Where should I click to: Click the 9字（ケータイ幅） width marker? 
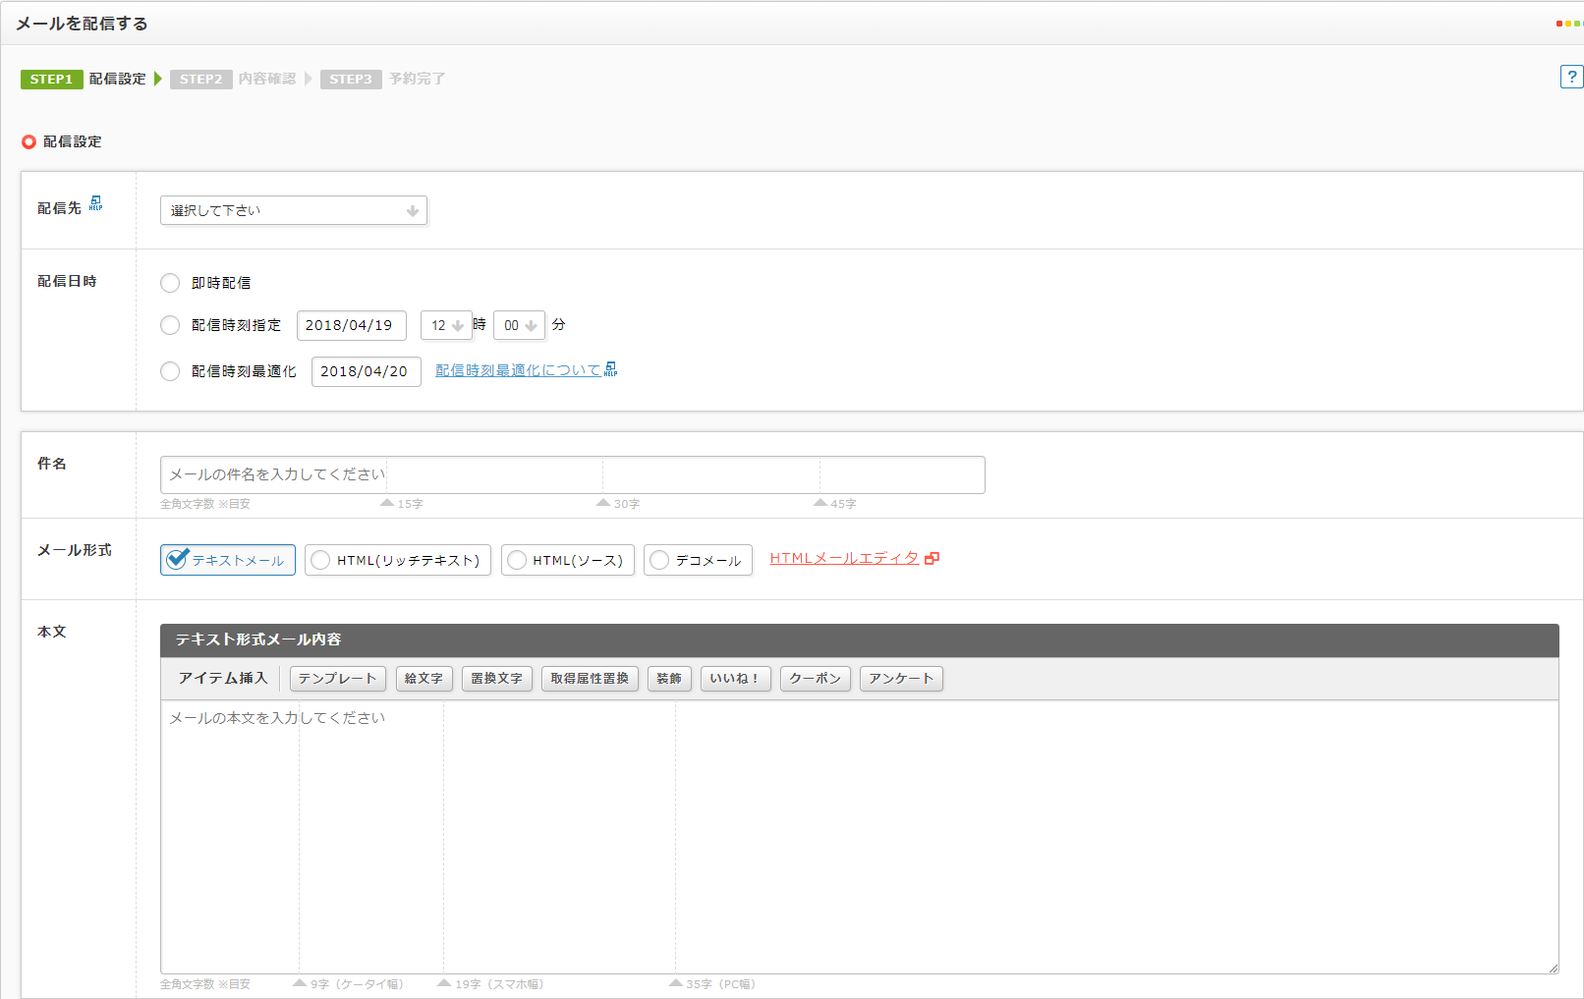[349, 983]
